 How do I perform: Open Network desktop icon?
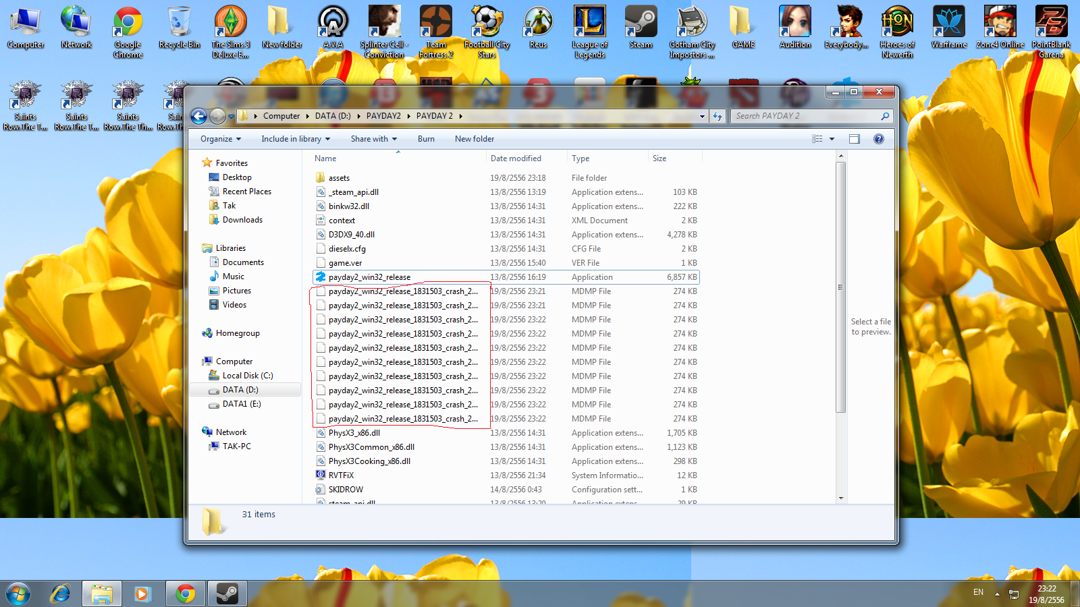76,28
